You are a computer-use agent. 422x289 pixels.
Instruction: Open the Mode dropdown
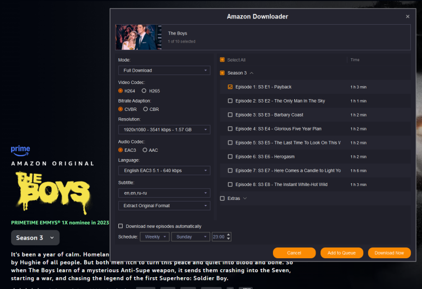click(x=164, y=70)
